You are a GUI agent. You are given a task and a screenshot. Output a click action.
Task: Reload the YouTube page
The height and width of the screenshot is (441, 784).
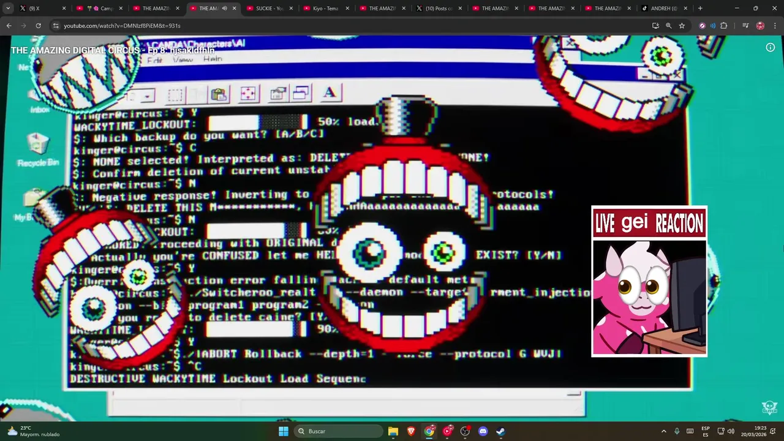tap(38, 26)
